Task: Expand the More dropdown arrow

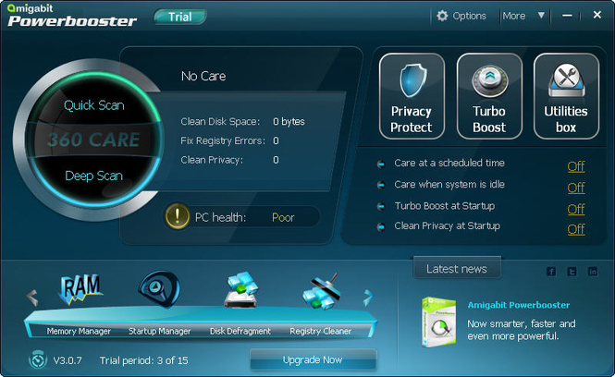Action: (541, 16)
